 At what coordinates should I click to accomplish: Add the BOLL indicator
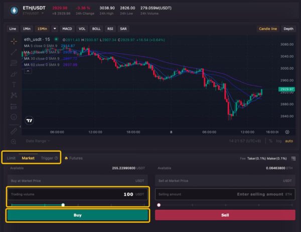pos(96,29)
